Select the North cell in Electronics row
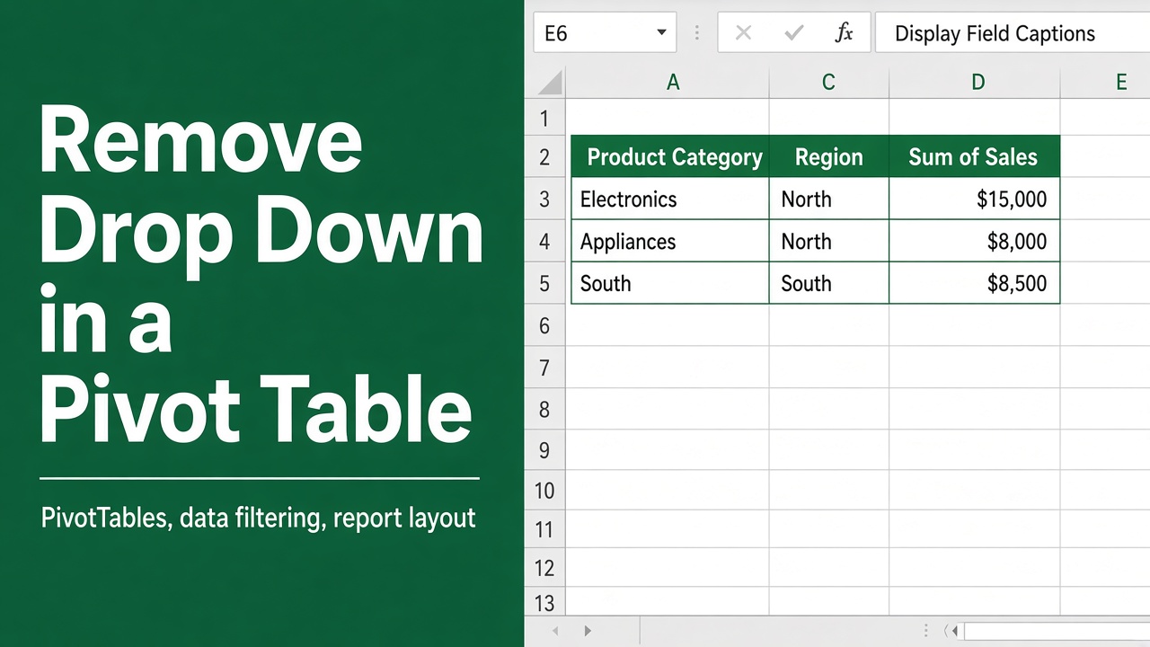The image size is (1150, 647). tap(829, 199)
